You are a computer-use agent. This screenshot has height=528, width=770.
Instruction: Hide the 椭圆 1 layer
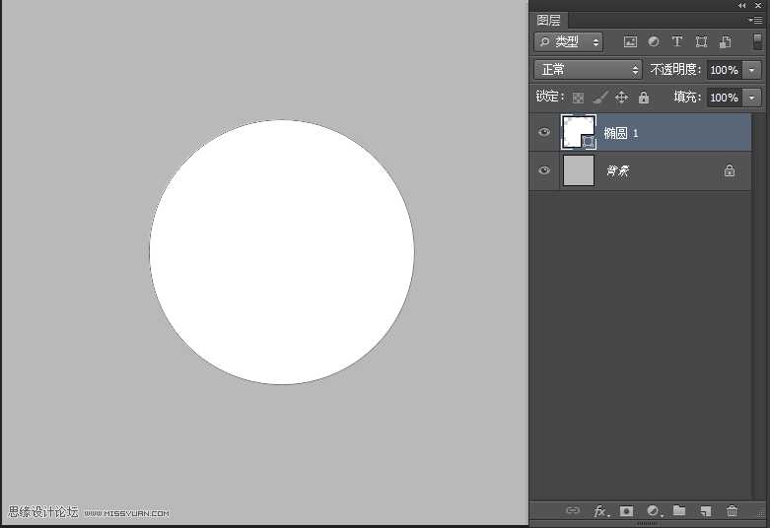[x=544, y=132]
